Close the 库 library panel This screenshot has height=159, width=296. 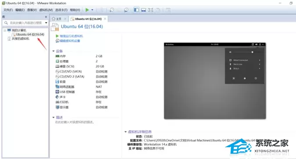click(x=46, y=17)
